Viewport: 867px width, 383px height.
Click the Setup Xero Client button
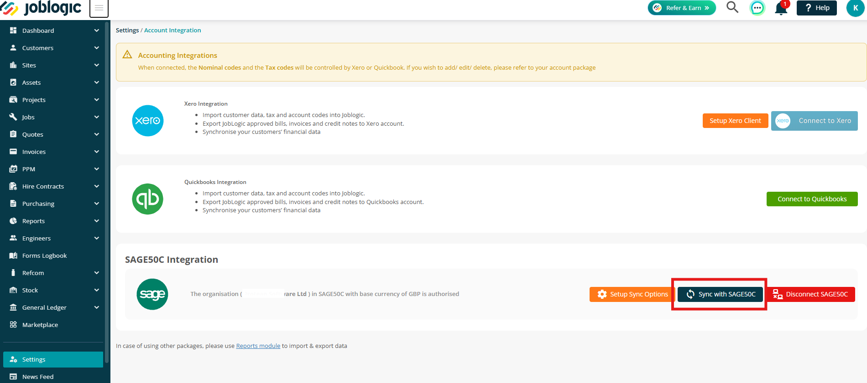(x=735, y=121)
